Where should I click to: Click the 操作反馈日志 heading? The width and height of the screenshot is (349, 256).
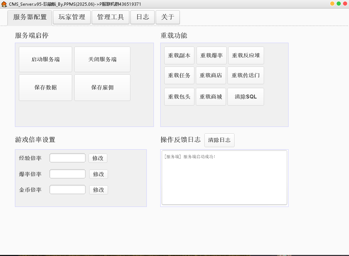[181, 140]
